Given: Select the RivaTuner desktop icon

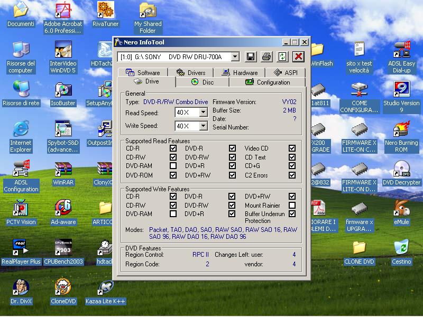Looking at the screenshot, I should point(105,15).
